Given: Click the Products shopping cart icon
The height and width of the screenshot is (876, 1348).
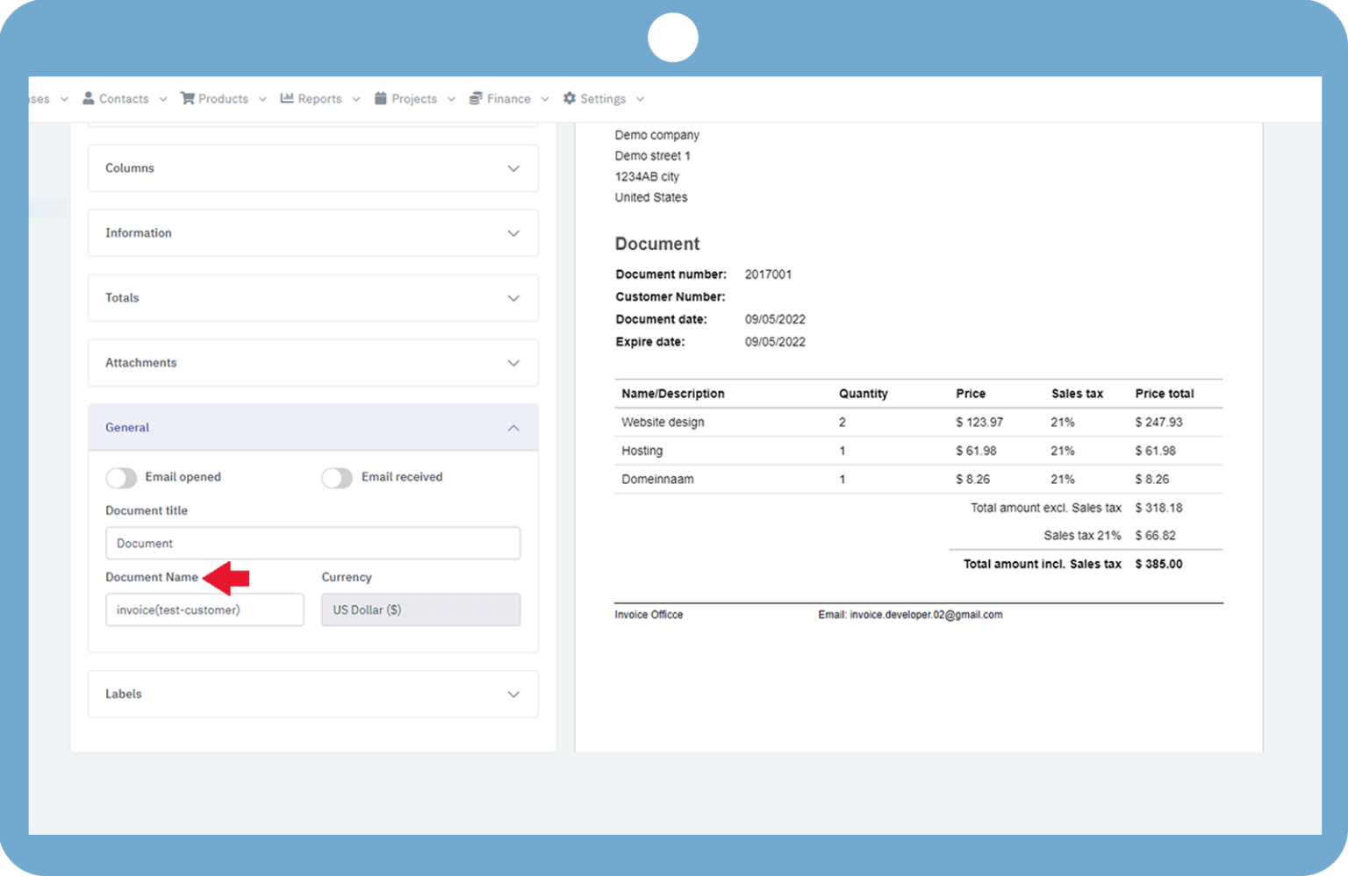Looking at the screenshot, I should (188, 98).
